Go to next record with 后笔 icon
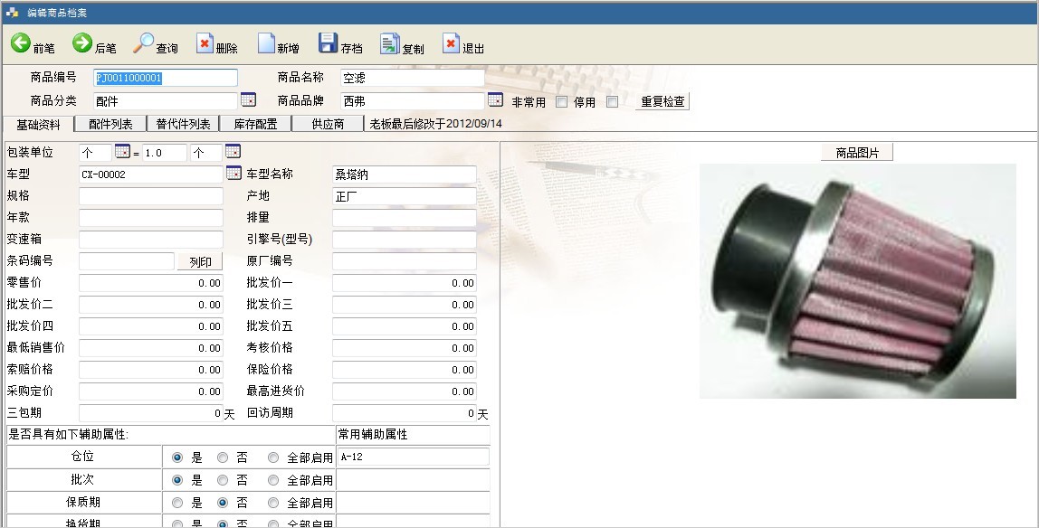1039x528 pixels. pyautogui.click(x=82, y=43)
